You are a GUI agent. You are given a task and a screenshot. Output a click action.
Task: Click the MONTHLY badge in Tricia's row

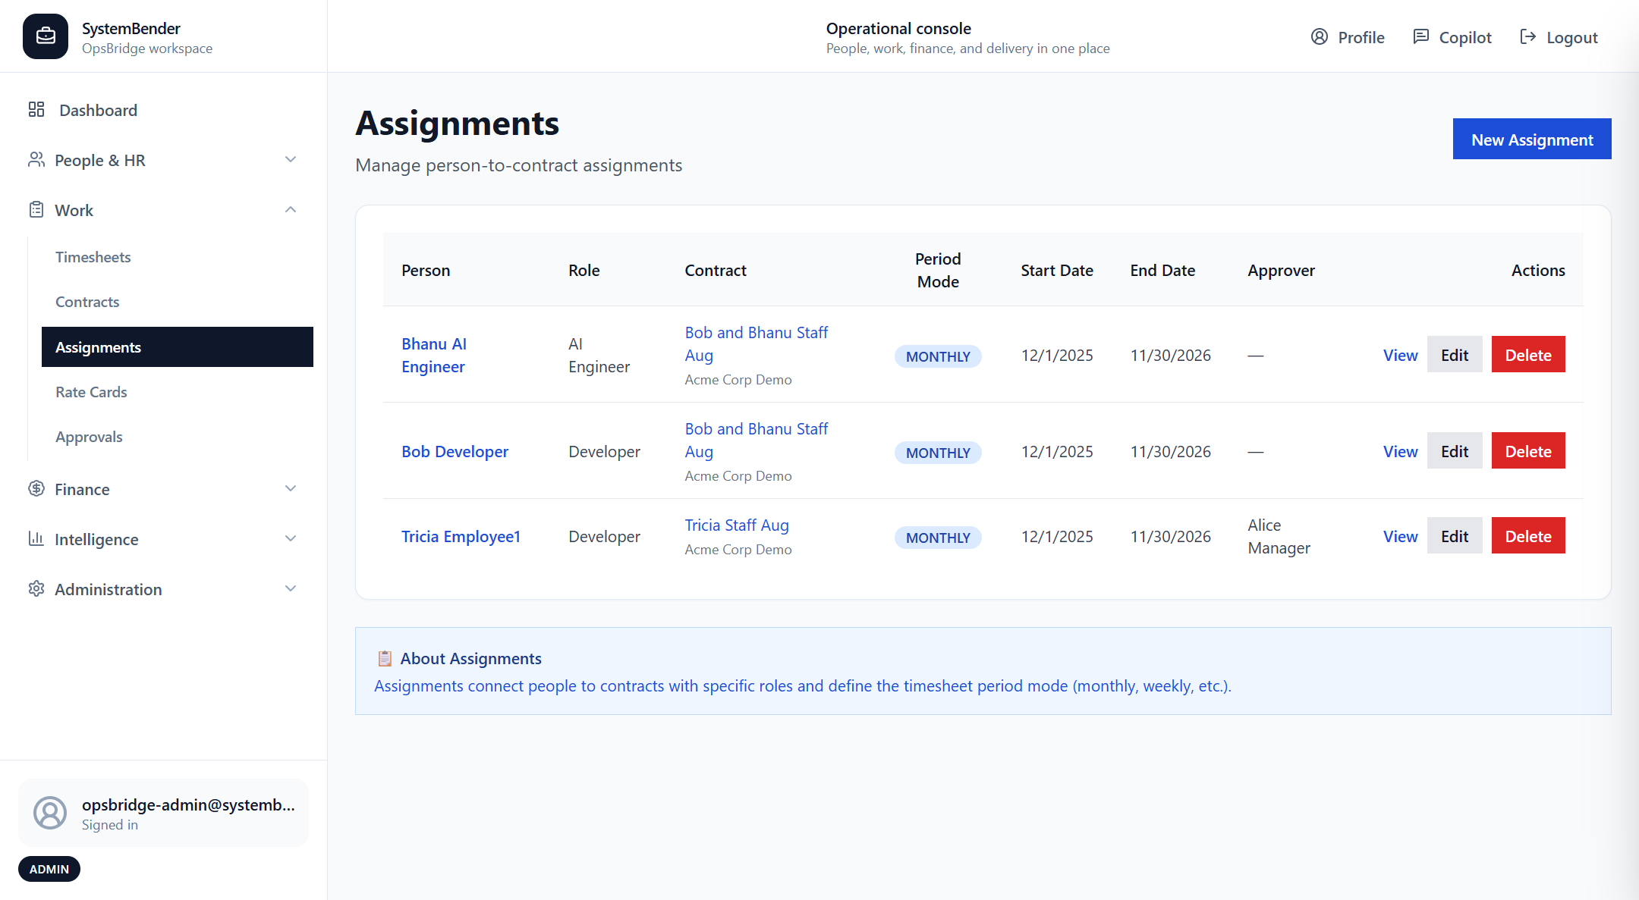click(x=938, y=538)
